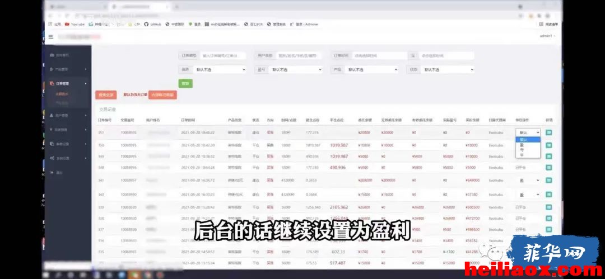Click the order start time input
The width and height of the screenshot is (605, 279).
pyautogui.click(x=380, y=55)
